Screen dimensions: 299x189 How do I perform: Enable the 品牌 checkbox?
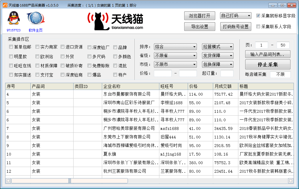coord(115,47)
